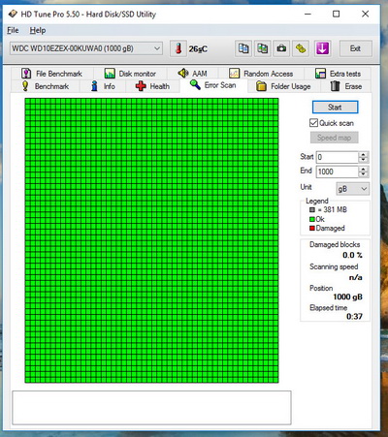Click the End value input field

tap(338, 172)
